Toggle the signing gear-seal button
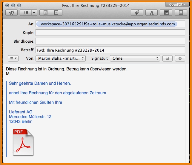The height and width of the screenshot is (165, 192). 180,58
